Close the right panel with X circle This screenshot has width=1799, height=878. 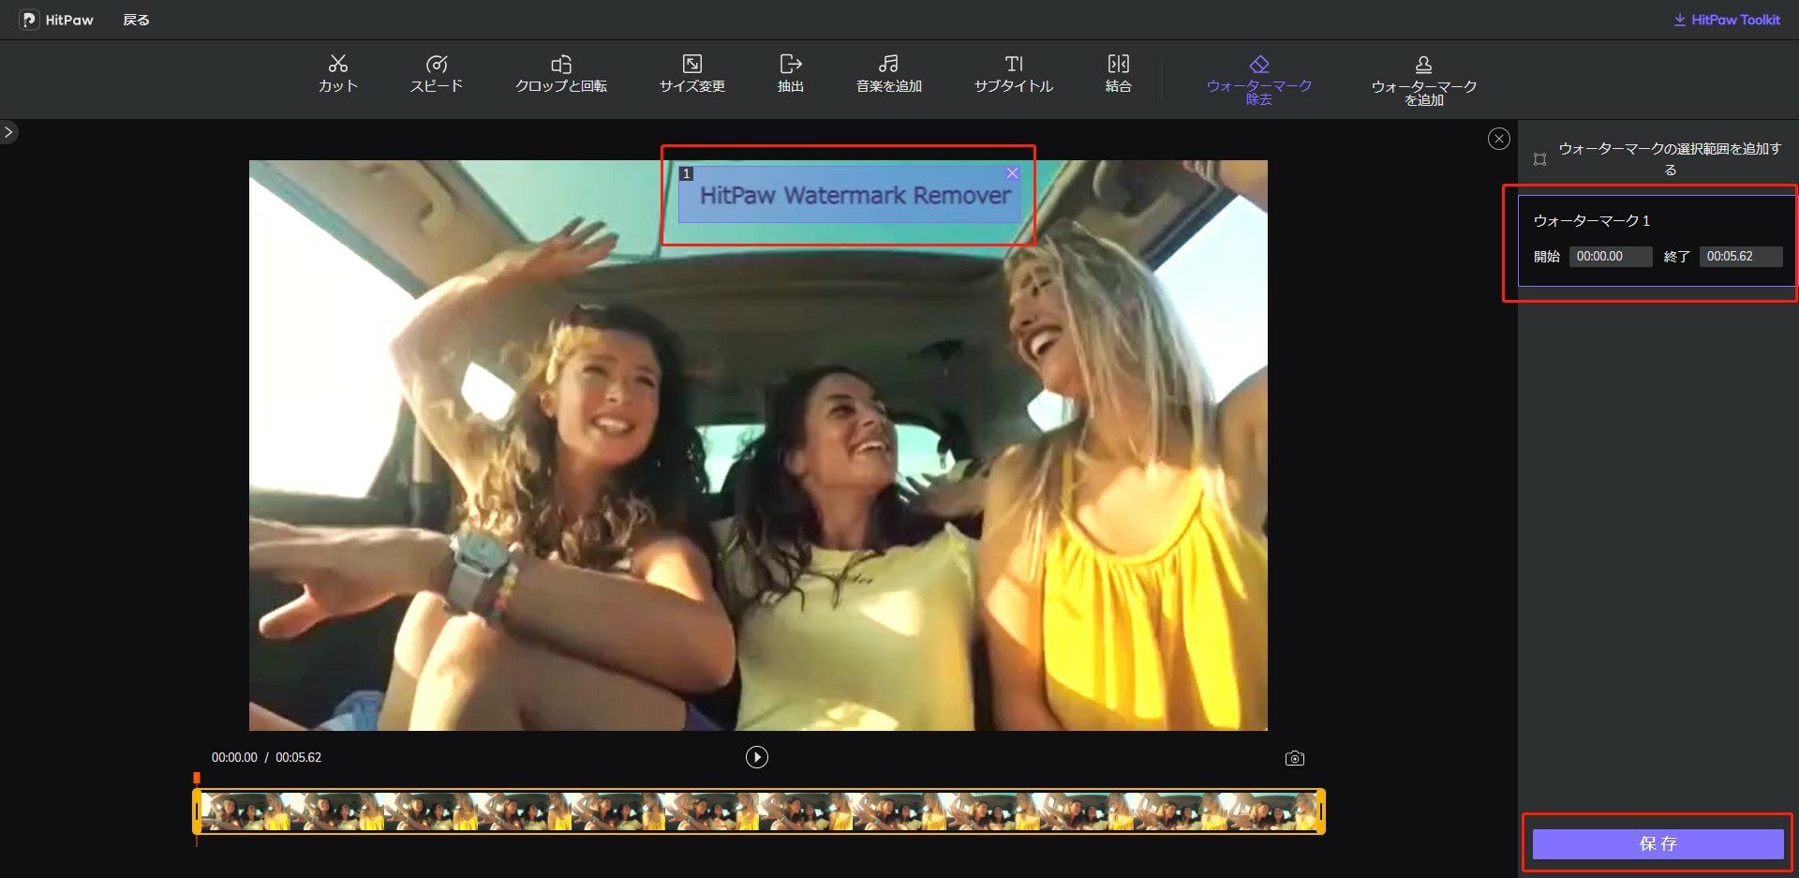click(1499, 139)
